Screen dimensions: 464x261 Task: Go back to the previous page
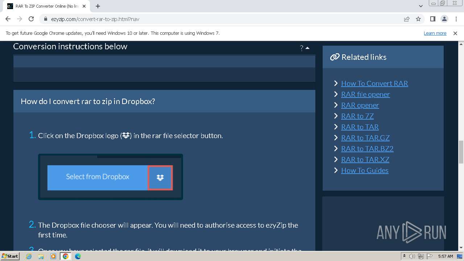[x=8, y=19]
